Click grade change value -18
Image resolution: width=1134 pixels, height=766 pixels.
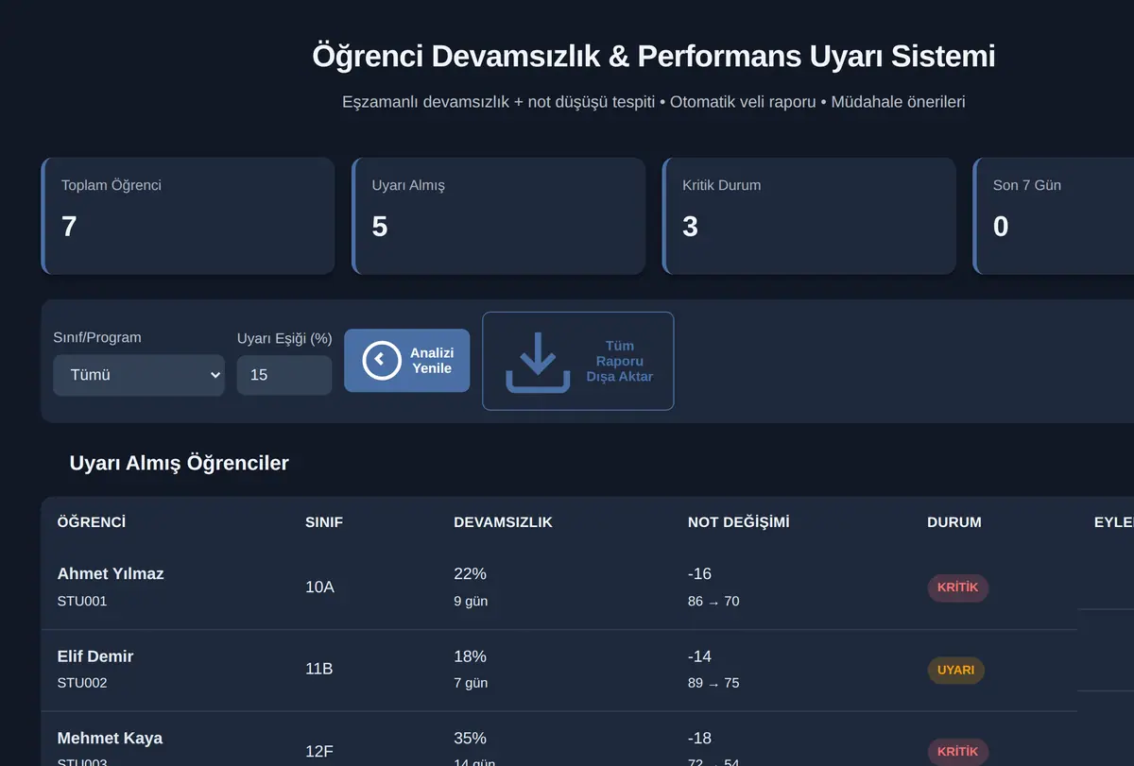(x=699, y=738)
